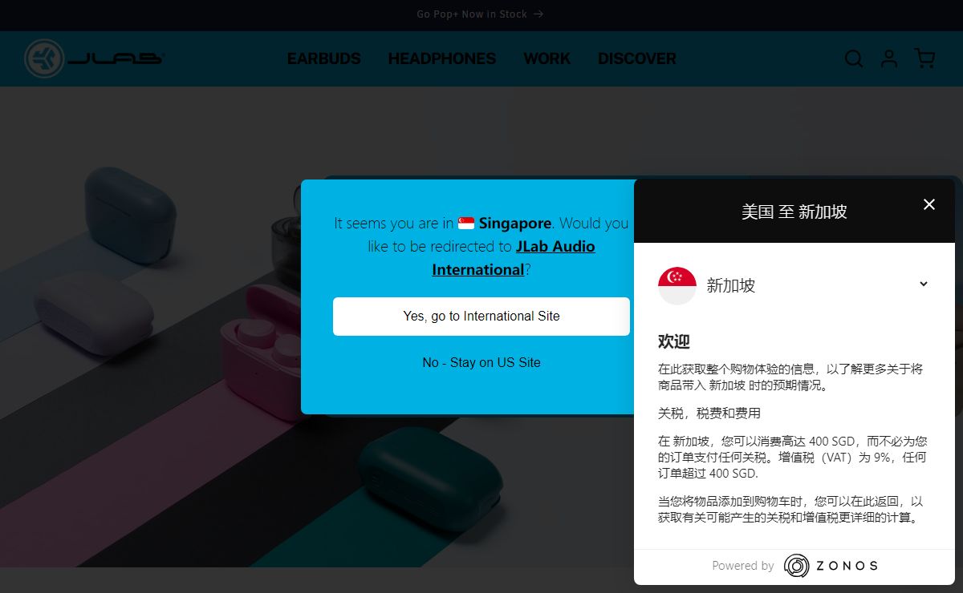963x593 pixels.
Task: Click the 欢迎 heading text
Action: 674,341
